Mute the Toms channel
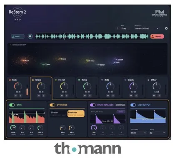 (85, 95)
